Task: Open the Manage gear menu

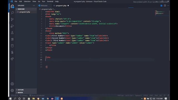Action: point(12,90)
